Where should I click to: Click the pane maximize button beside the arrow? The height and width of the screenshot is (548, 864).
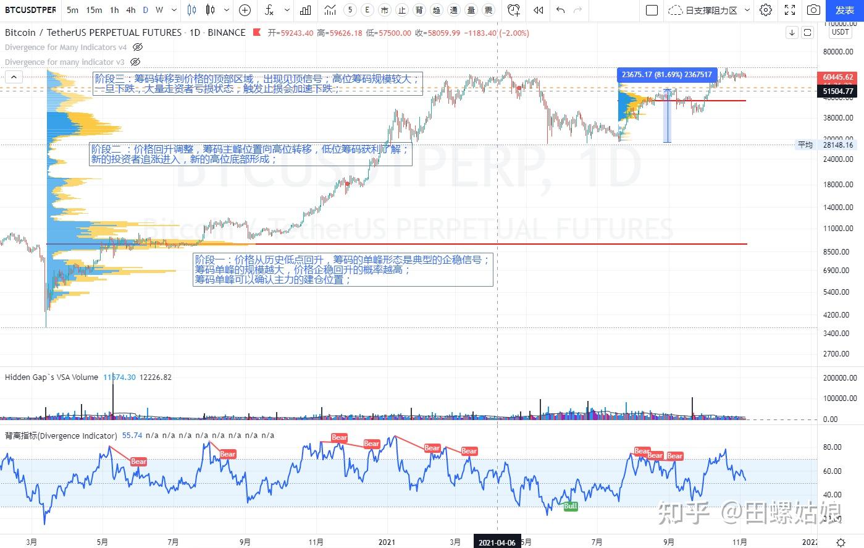[807, 33]
